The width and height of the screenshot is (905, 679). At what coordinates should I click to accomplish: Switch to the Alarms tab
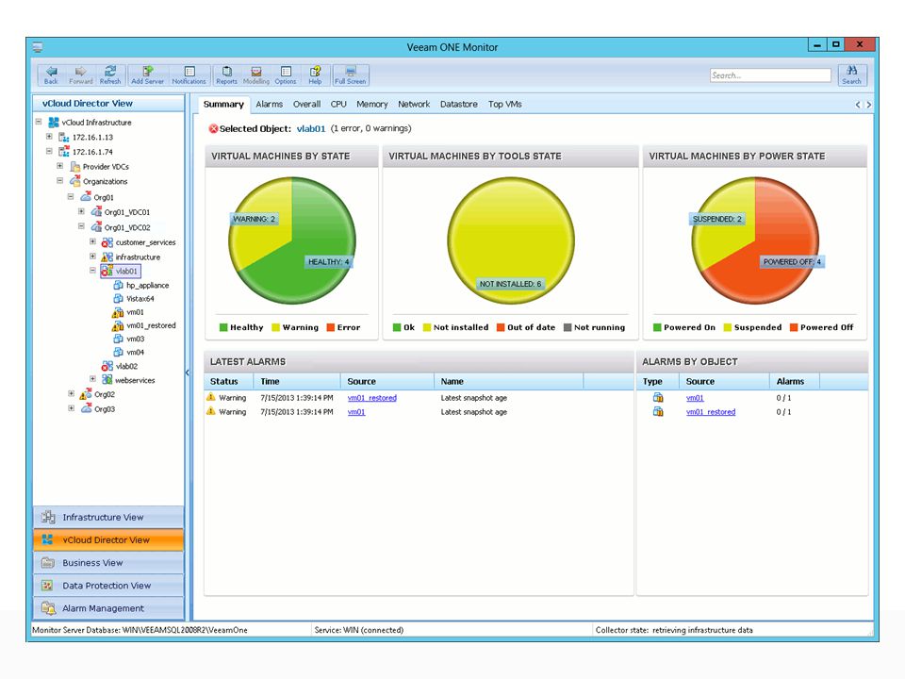point(270,105)
